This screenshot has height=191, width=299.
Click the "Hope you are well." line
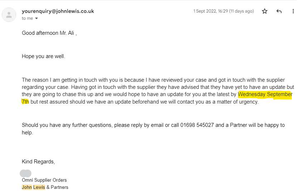43,56
